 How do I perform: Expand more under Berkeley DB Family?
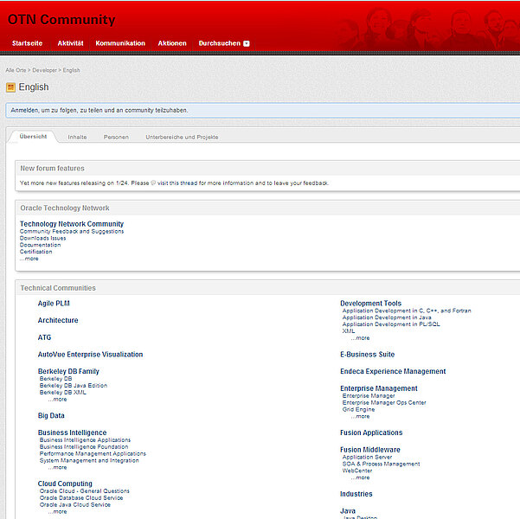(58, 400)
